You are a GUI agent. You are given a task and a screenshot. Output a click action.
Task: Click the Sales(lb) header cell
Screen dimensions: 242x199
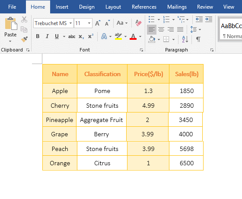pyautogui.click(x=186, y=74)
